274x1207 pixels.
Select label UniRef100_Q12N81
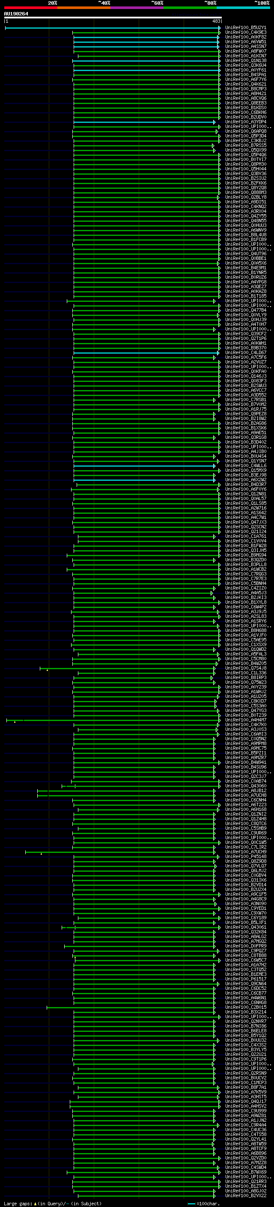coord(245,494)
